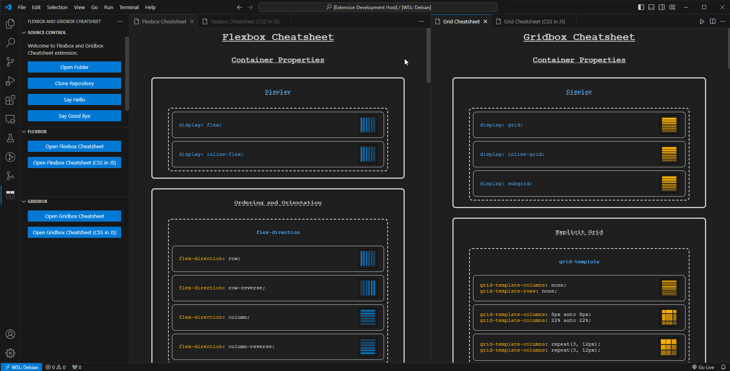Toggle the secondary side bar visibility
The width and height of the screenshot is (730, 371).
tap(662, 7)
